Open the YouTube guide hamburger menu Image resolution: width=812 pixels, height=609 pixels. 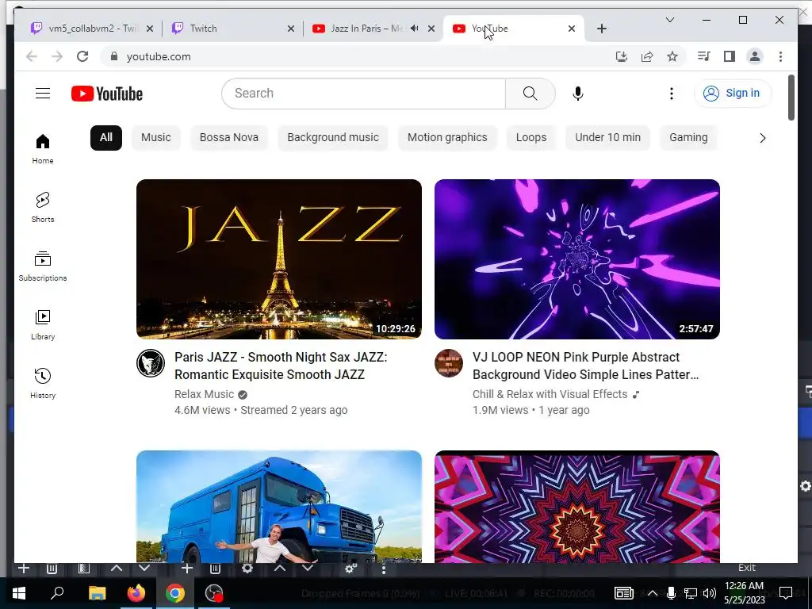coord(43,94)
